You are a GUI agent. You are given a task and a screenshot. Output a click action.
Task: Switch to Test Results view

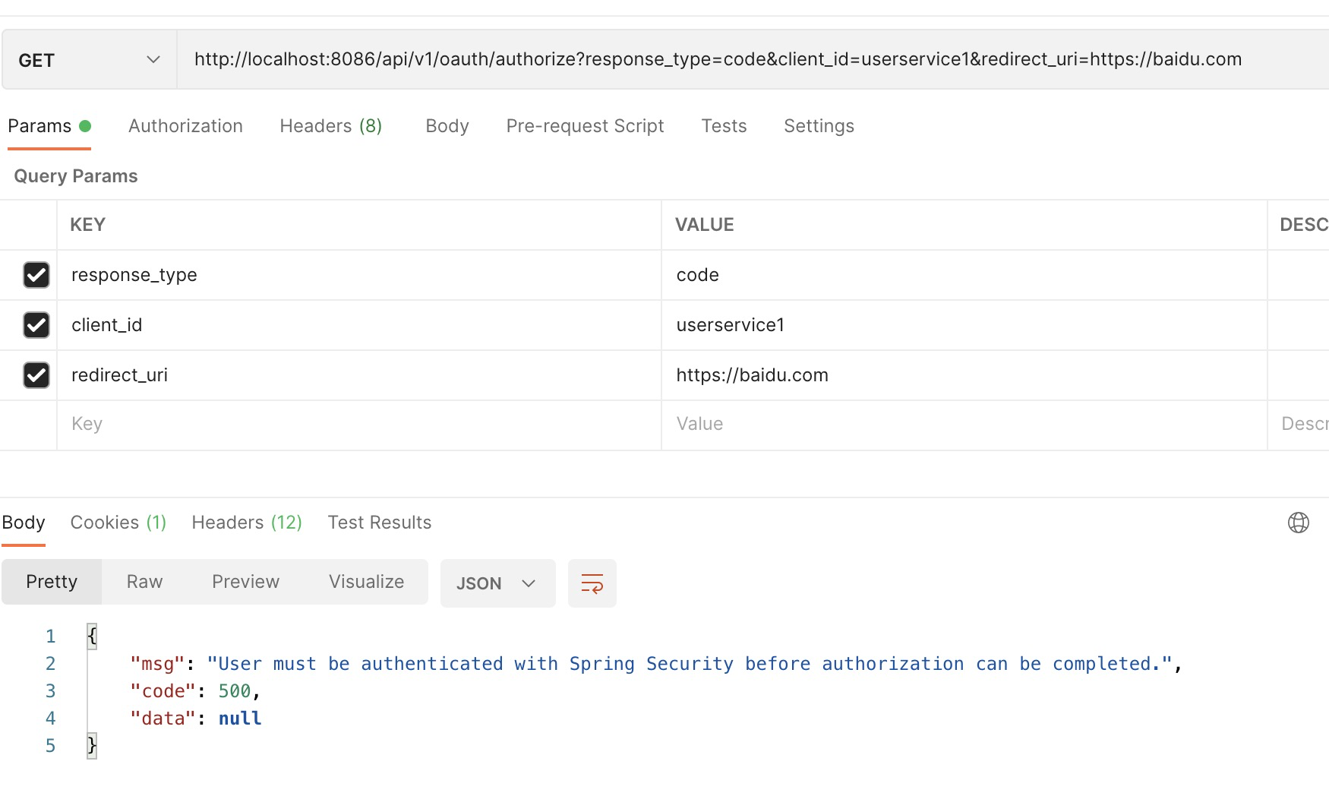point(379,523)
